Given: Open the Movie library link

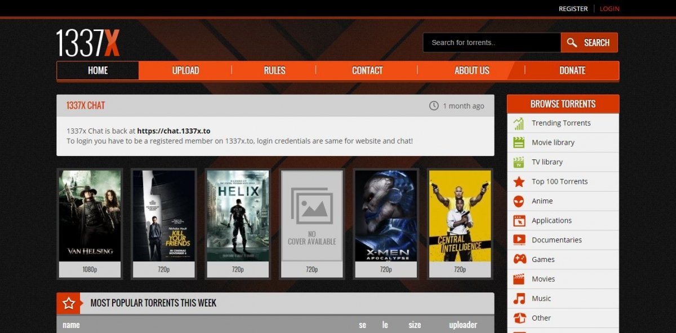Looking at the screenshot, I should coord(553,143).
